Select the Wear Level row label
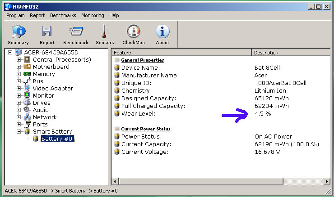Viewport: 334px width, 197px height. (138, 114)
